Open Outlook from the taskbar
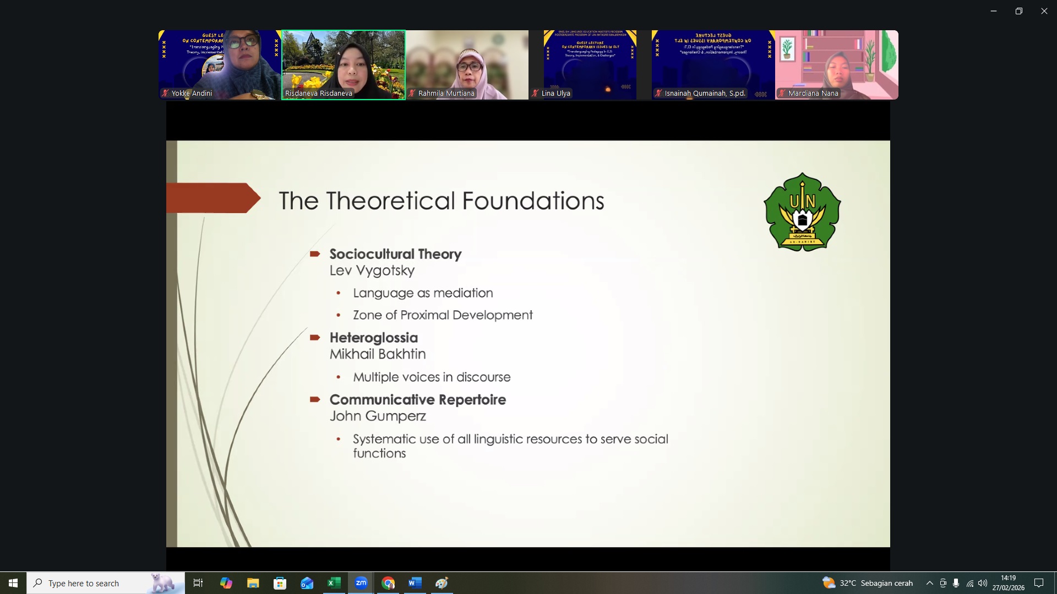This screenshot has width=1057, height=594. [307, 583]
